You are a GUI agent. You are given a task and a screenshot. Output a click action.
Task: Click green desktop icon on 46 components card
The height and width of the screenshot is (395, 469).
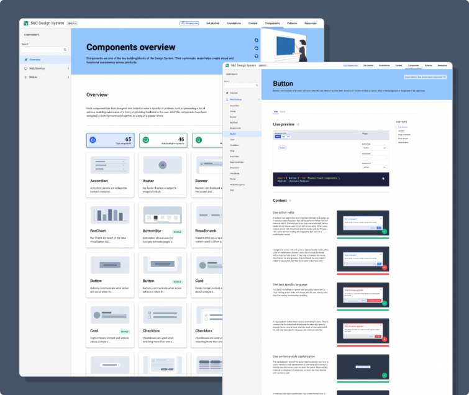point(145,140)
